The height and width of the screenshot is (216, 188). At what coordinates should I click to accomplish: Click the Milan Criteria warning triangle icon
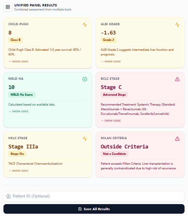point(177,139)
